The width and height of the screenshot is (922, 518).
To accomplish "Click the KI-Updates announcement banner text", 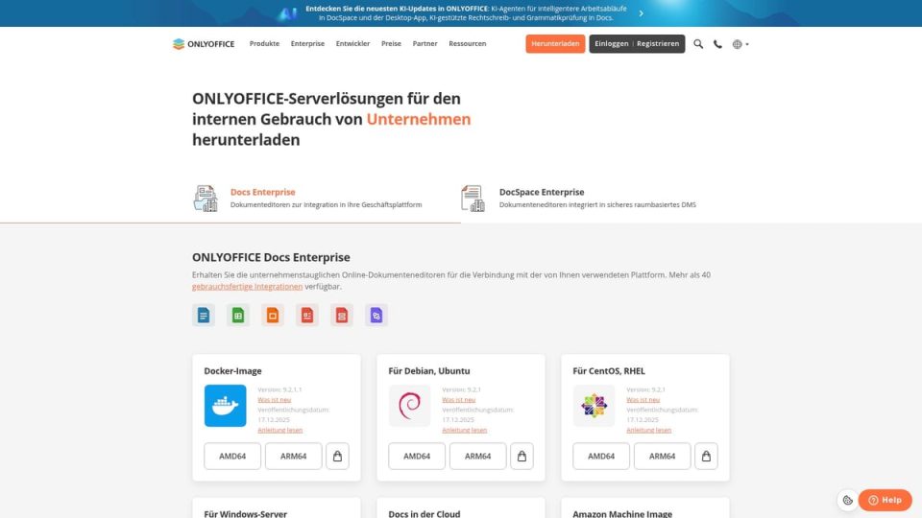I will tap(467, 13).
